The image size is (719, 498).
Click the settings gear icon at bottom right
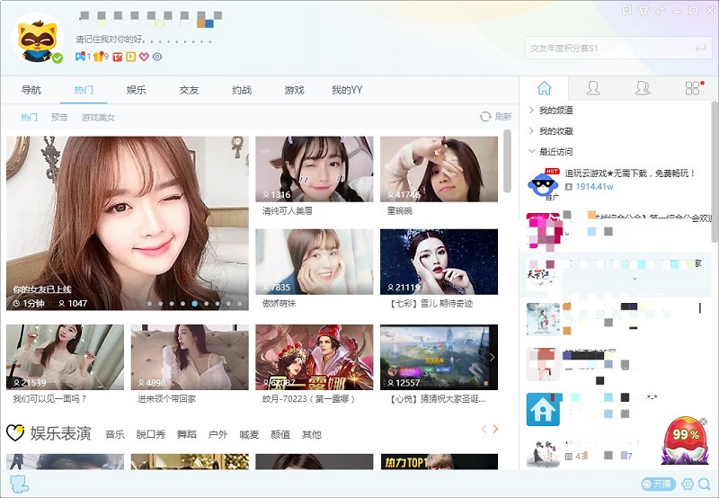click(688, 485)
